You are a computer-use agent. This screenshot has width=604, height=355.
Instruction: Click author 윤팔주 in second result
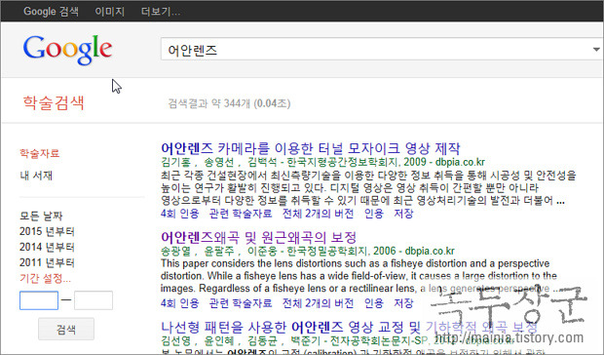tap(219, 252)
